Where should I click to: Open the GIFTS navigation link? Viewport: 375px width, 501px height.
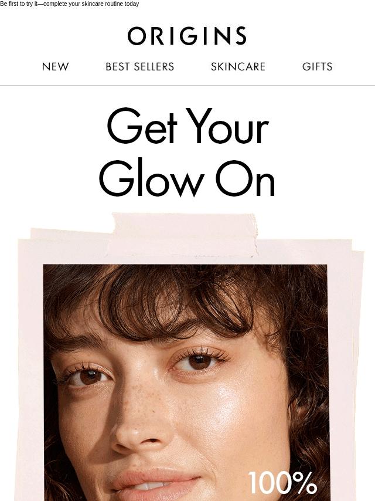[x=317, y=67]
